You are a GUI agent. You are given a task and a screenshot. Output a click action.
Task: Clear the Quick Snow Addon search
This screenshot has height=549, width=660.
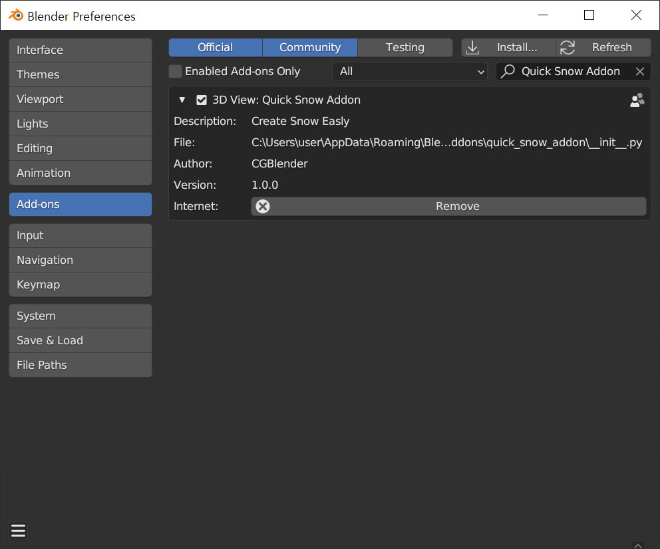[640, 72]
